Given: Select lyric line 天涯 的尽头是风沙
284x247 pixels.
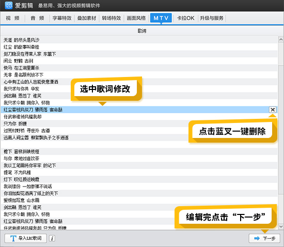Looking at the screenshot, I should tap(139, 40).
